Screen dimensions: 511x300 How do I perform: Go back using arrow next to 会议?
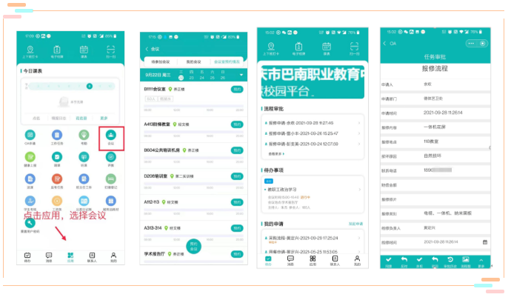[x=145, y=49]
